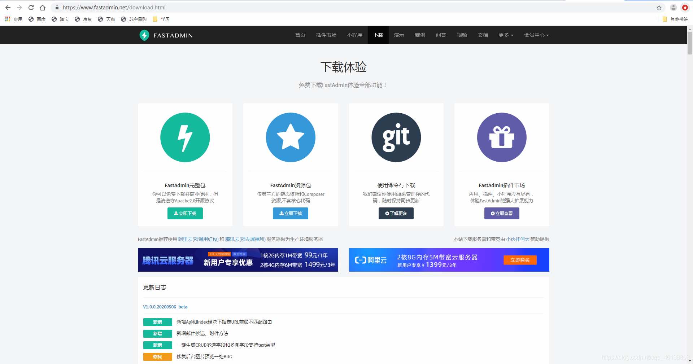Bookmark this page with star icon
The width and height of the screenshot is (693, 364).
pos(659,8)
